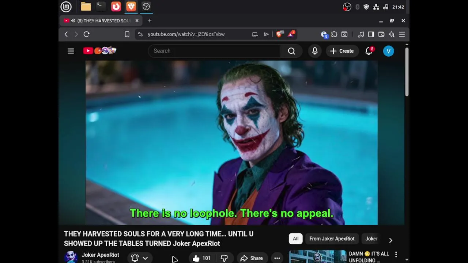Click the scrollbar down arrow

click(x=407, y=260)
